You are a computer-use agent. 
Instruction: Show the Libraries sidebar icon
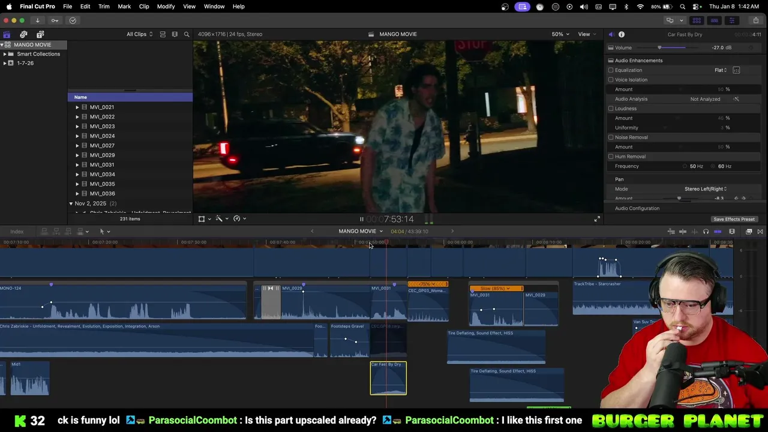[x=7, y=34]
